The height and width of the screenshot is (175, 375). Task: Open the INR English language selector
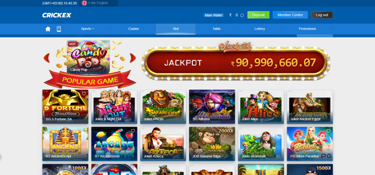pos(98,3)
